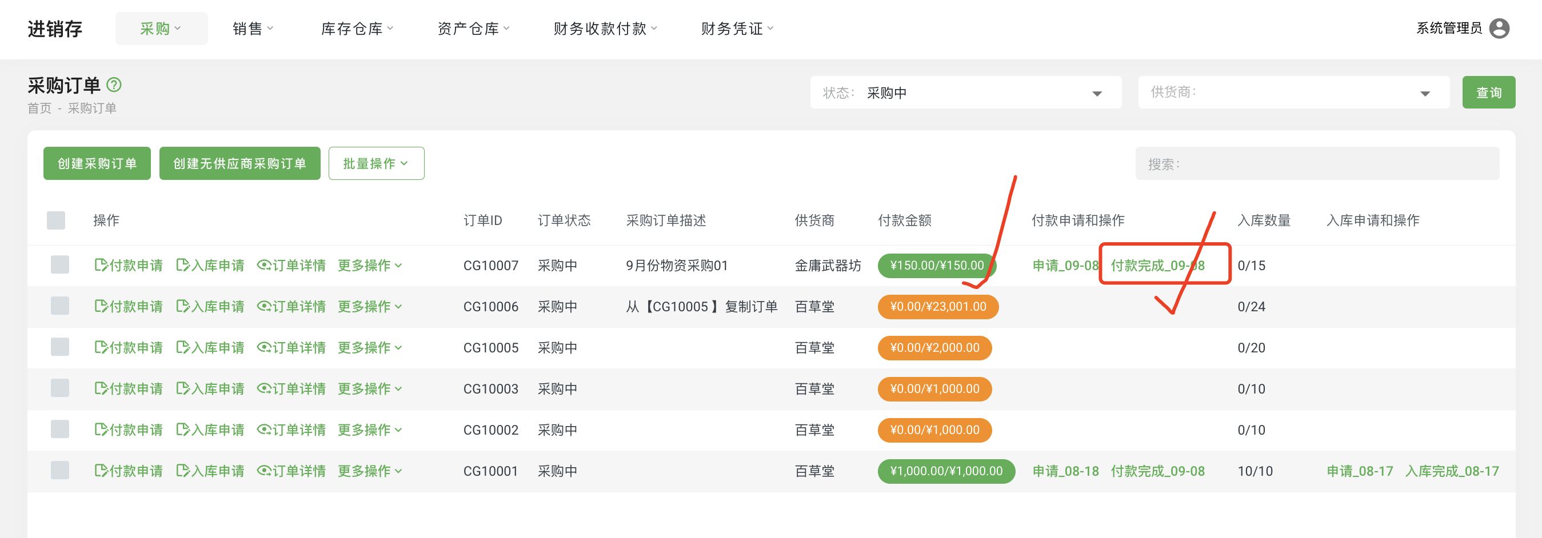
Task: Check the checkbox for order CG10007
Action: pyautogui.click(x=60, y=264)
